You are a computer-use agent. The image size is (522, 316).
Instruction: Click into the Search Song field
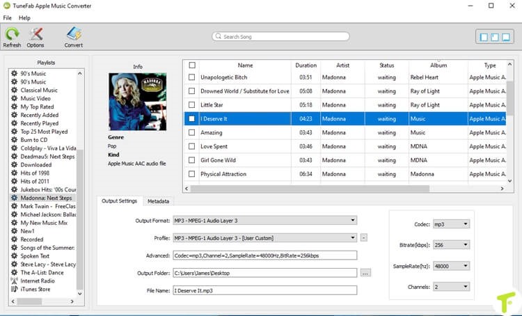tap(281, 37)
